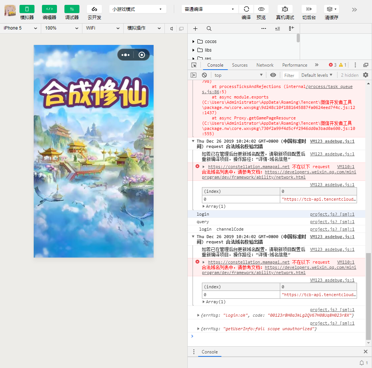Toggle live expression eye icon
Image resolution: width=372 pixels, height=368 pixels.
click(x=273, y=75)
